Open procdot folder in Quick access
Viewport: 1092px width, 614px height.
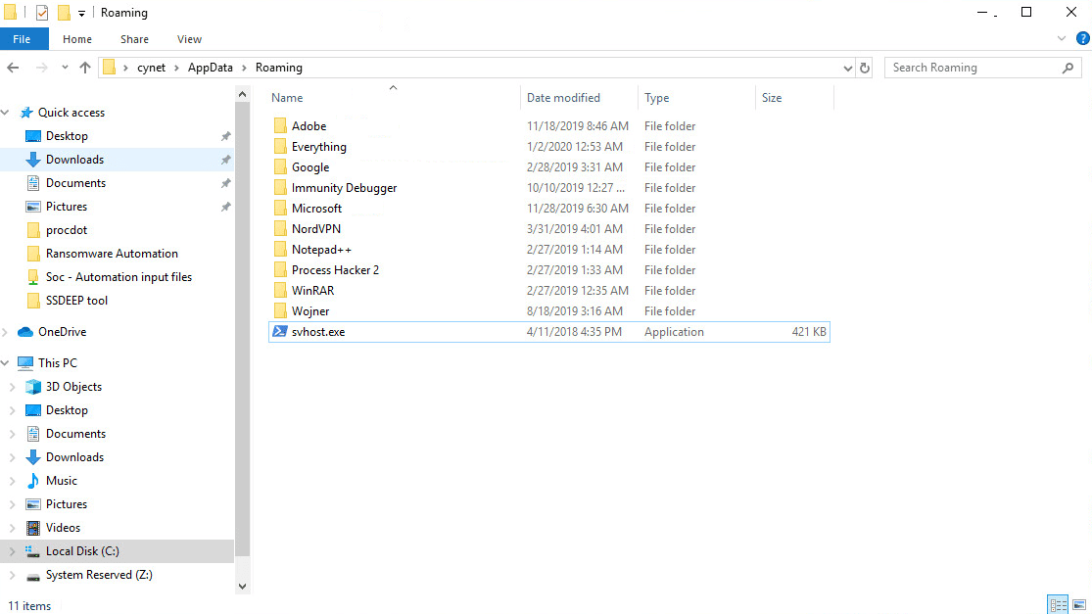pyautogui.click(x=67, y=230)
